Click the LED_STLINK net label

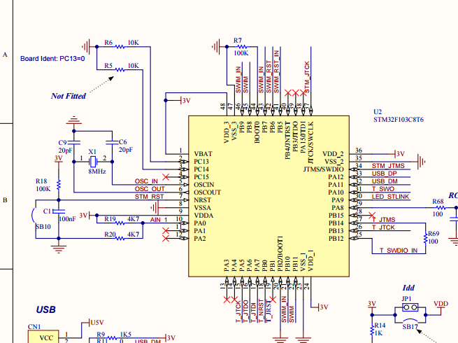click(x=391, y=197)
